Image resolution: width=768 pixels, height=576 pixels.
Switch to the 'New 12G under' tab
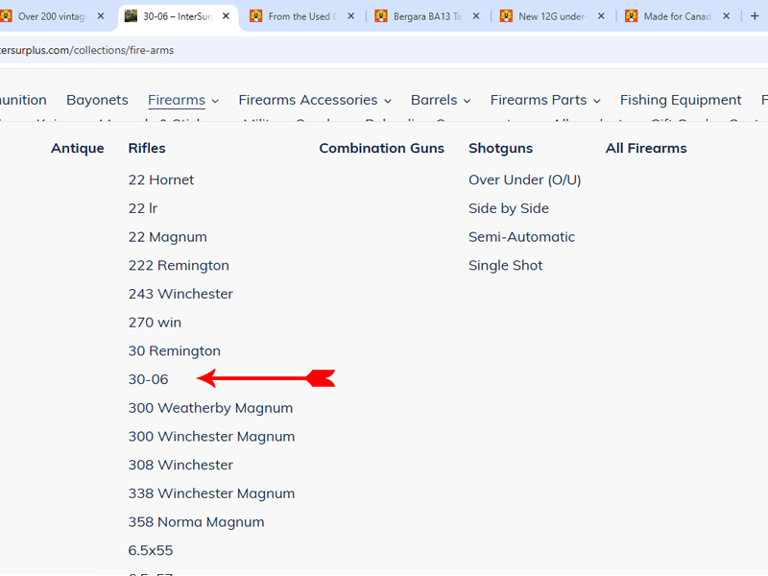point(553,16)
